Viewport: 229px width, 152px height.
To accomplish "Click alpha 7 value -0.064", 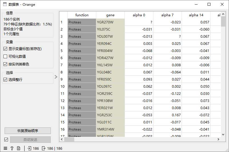I will pyautogui.click(x=167, y=72).
